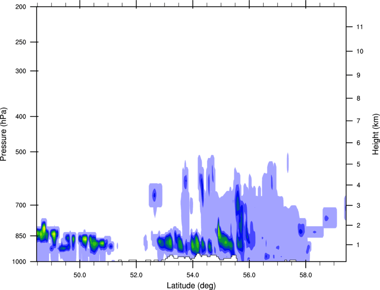Click the 'Latitude (deg)' axis title
The width and height of the screenshot is (380, 290).
click(191, 286)
